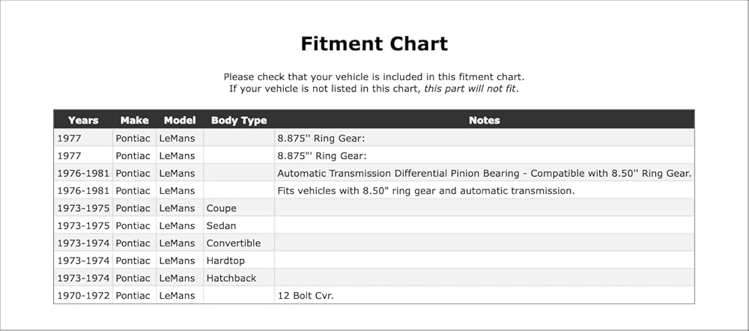
Task: Click the Body Type column header
Action: pyautogui.click(x=239, y=120)
